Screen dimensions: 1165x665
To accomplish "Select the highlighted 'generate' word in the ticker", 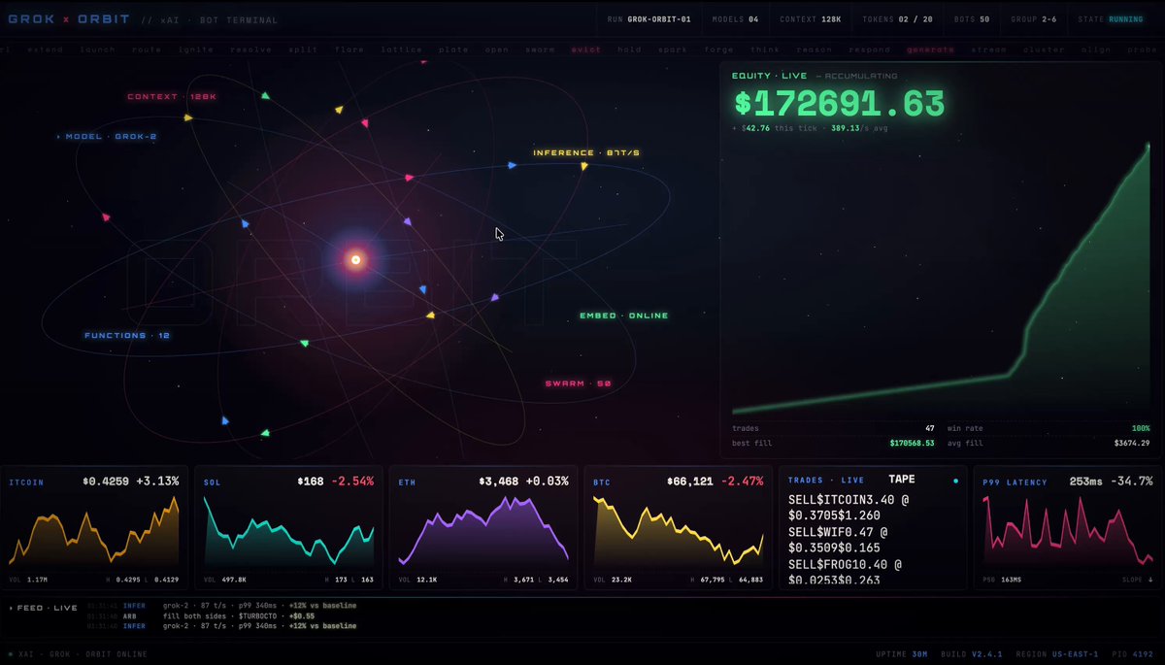I will pyautogui.click(x=930, y=50).
